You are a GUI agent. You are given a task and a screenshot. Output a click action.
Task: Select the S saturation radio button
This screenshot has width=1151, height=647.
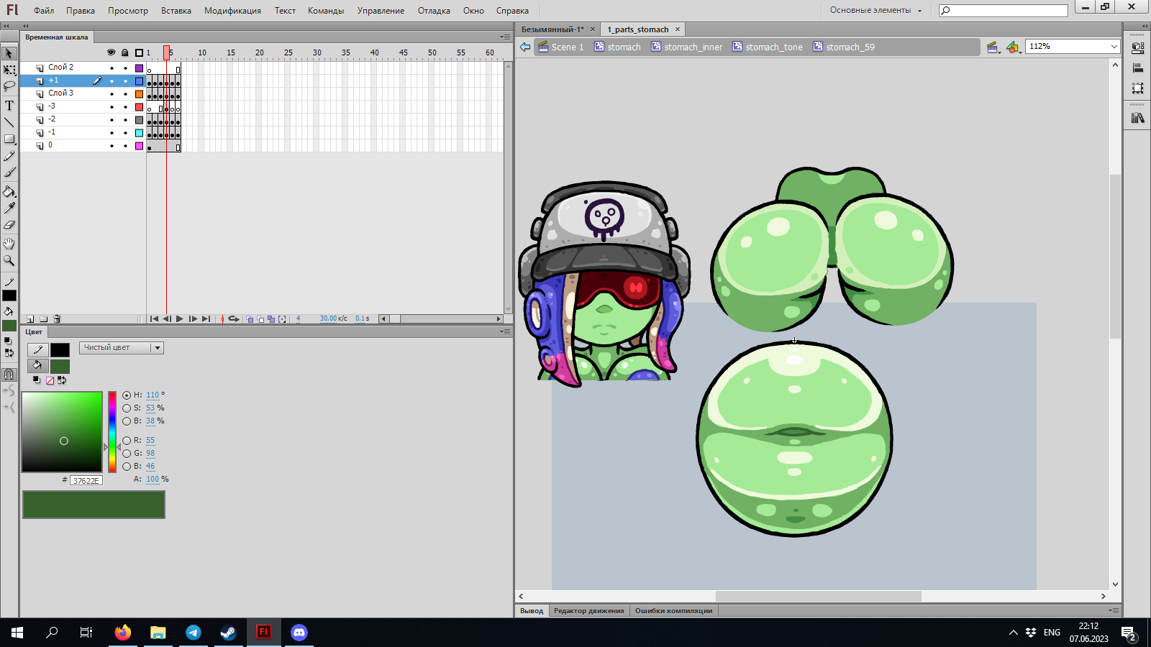coord(127,408)
